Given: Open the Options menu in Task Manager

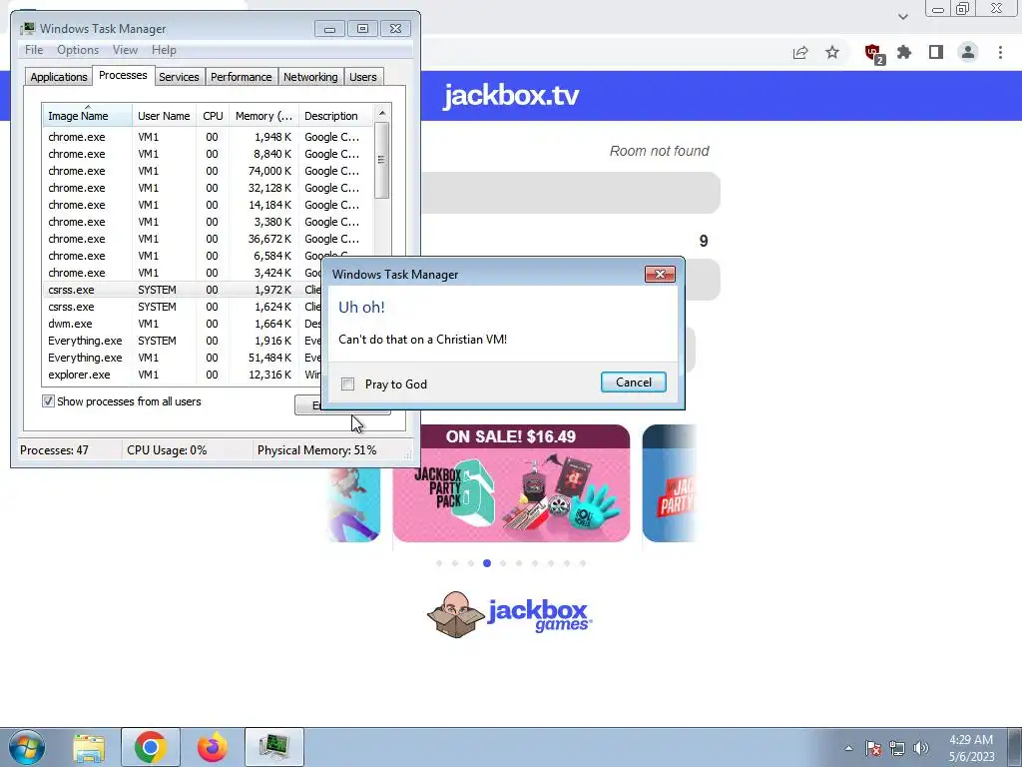Looking at the screenshot, I should point(78,50).
